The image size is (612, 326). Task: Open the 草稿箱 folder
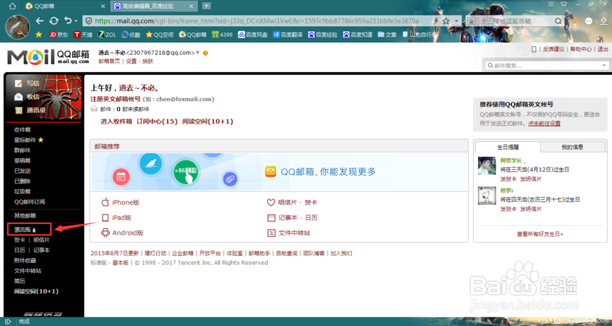[23, 160]
